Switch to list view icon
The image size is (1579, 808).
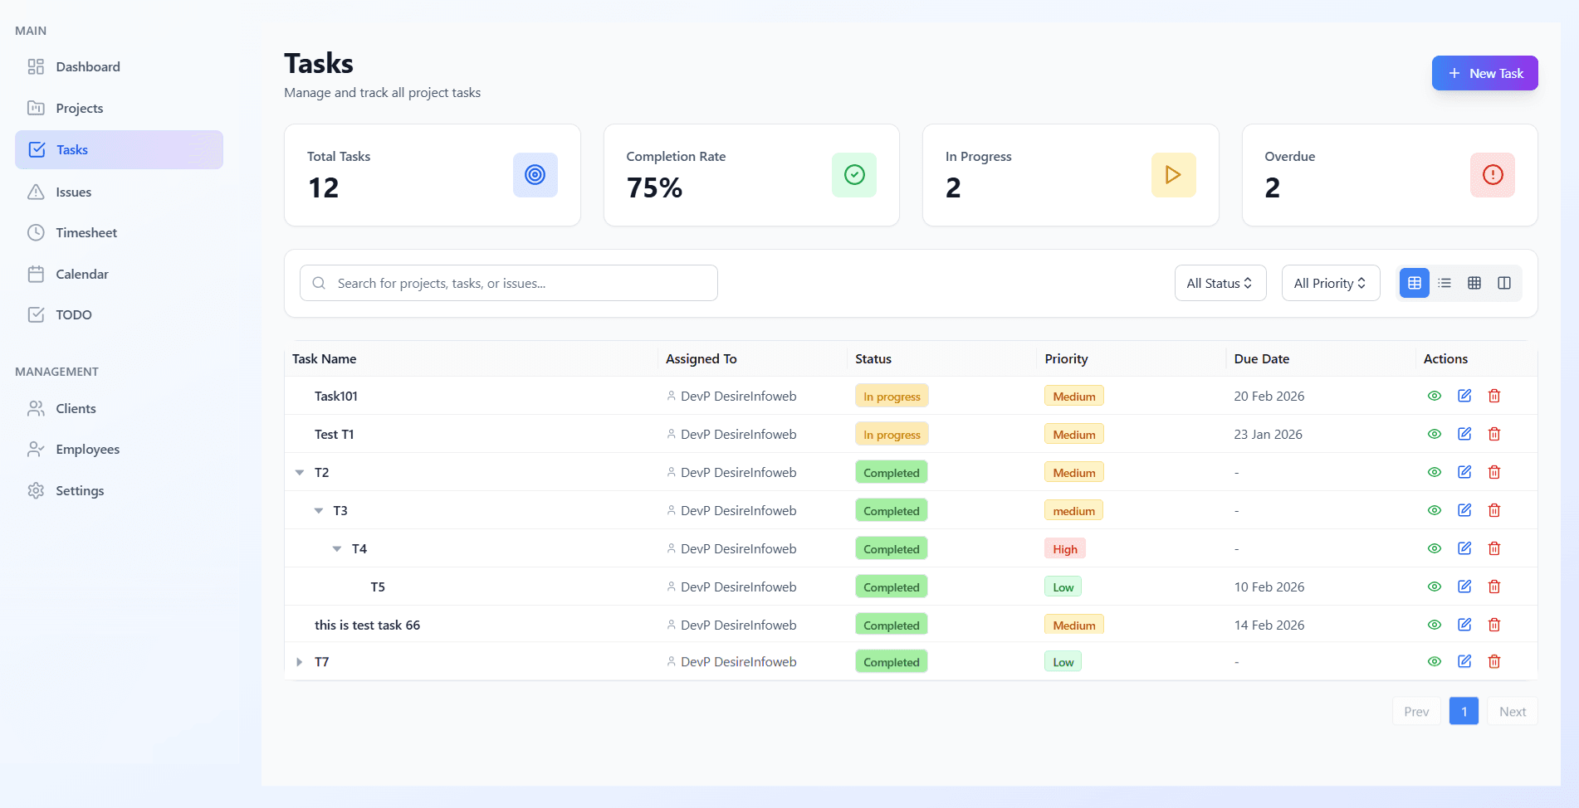coord(1445,283)
